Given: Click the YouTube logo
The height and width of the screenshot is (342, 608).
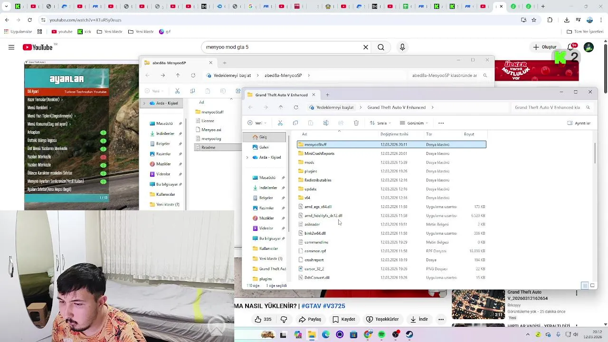Looking at the screenshot, I should [37, 47].
